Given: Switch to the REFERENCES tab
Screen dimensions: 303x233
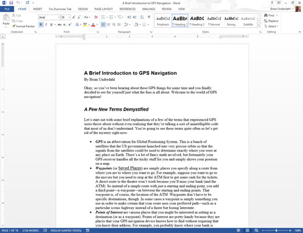Looking at the screenshot, I should click(x=128, y=9).
